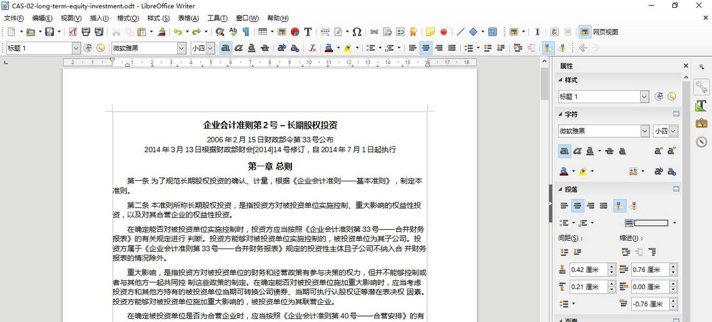Open the paragraph style dropdown showing 标题 1
Image resolution: width=712 pixels, height=322 pixels.
click(x=75, y=48)
